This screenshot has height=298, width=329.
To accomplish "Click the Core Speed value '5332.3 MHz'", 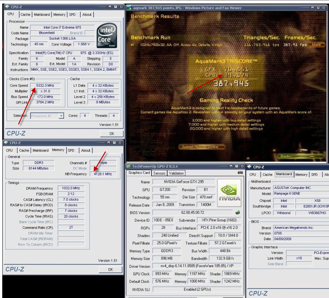I will (45, 86).
